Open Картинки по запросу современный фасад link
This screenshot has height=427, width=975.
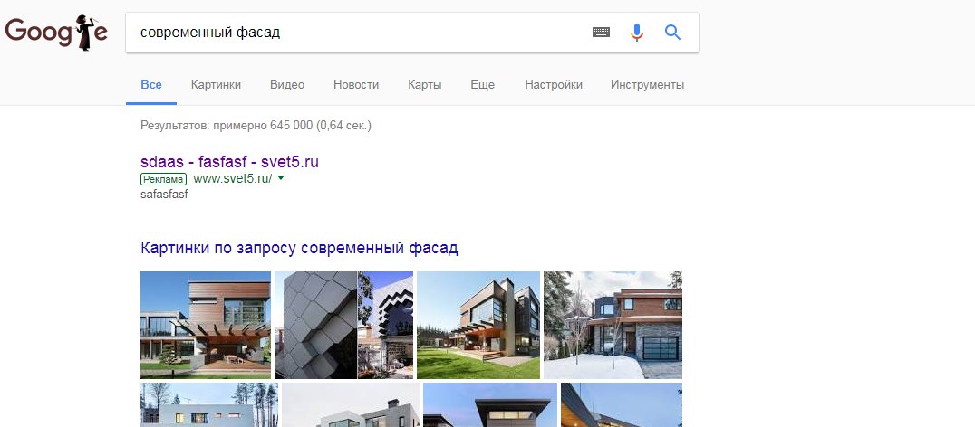coord(299,249)
